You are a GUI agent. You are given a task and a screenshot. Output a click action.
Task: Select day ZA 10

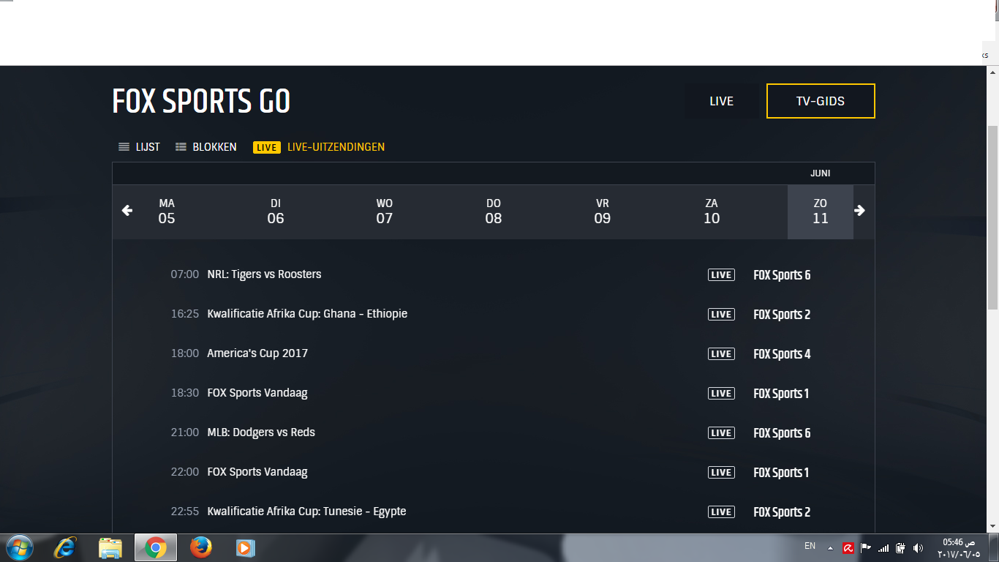(712, 211)
